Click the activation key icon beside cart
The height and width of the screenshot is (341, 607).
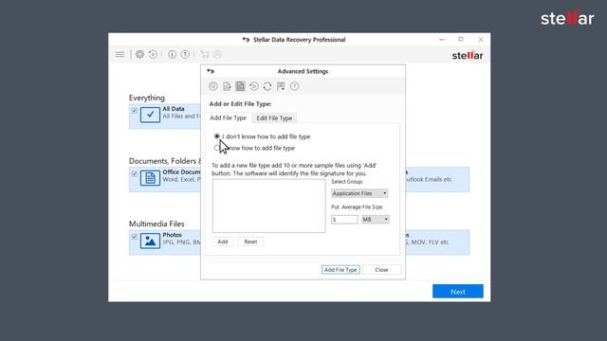[217, 55]
